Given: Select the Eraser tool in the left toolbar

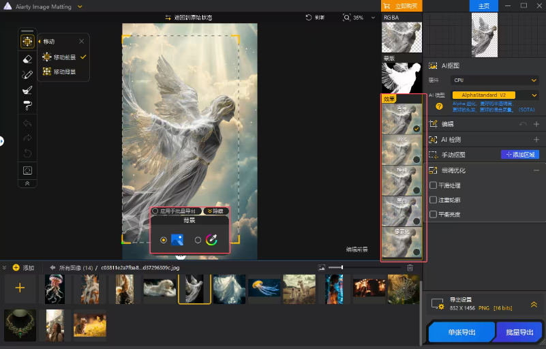Looking at the screenshot, I should pyautogui.click(x=27, y=59).
